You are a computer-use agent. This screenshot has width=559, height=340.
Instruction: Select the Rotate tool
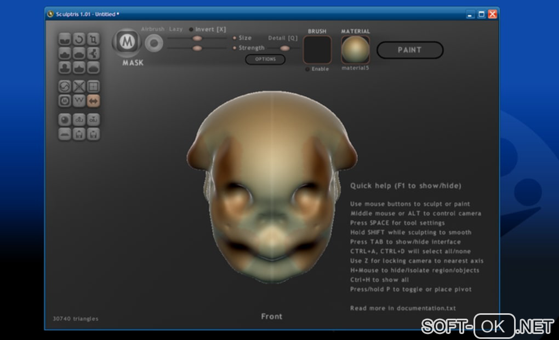click(79, 39)
